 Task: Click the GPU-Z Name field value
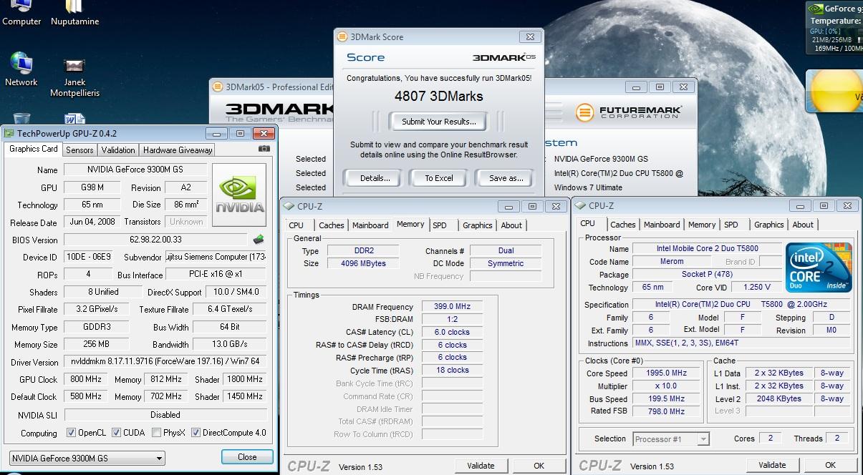(135, 170)
